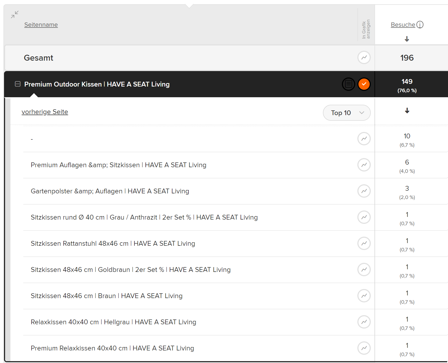
Task: Click the 149 (76,0 %) visits value
Action: pyautogui.click(x=407, y=85)
